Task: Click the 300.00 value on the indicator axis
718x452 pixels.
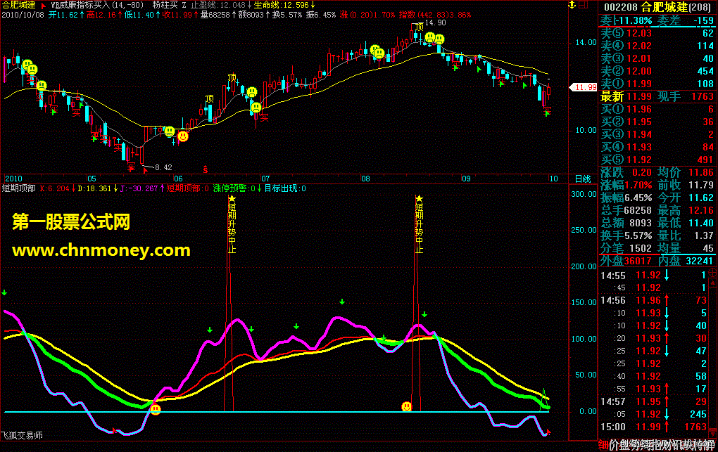Action: (x=584, y=195)
